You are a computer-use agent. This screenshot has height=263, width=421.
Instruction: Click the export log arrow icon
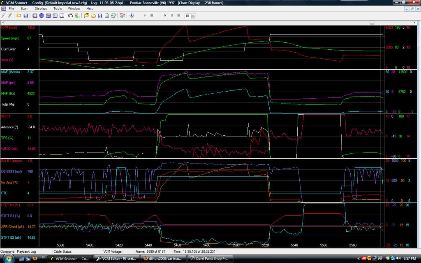tap(113, 16)
